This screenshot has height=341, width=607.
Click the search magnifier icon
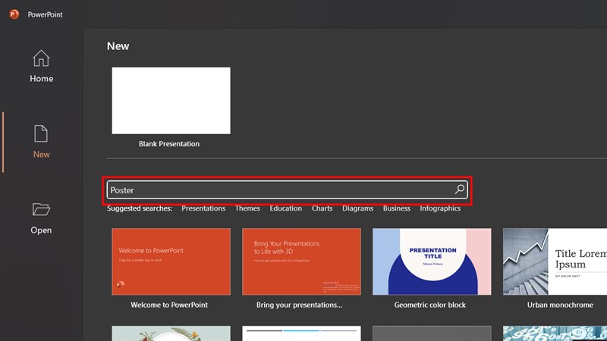tap(459, 190)
